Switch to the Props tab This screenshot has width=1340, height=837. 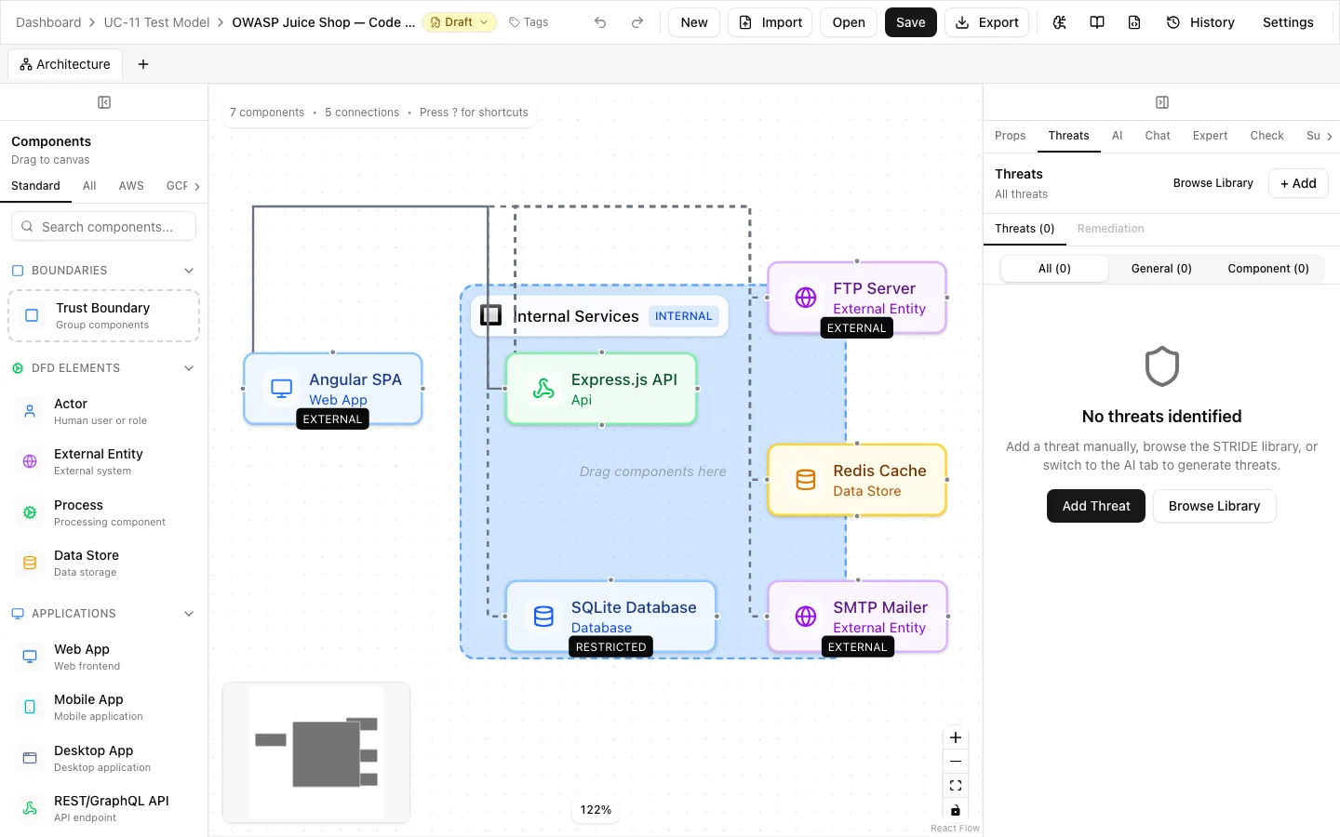tap(1010, 136)
